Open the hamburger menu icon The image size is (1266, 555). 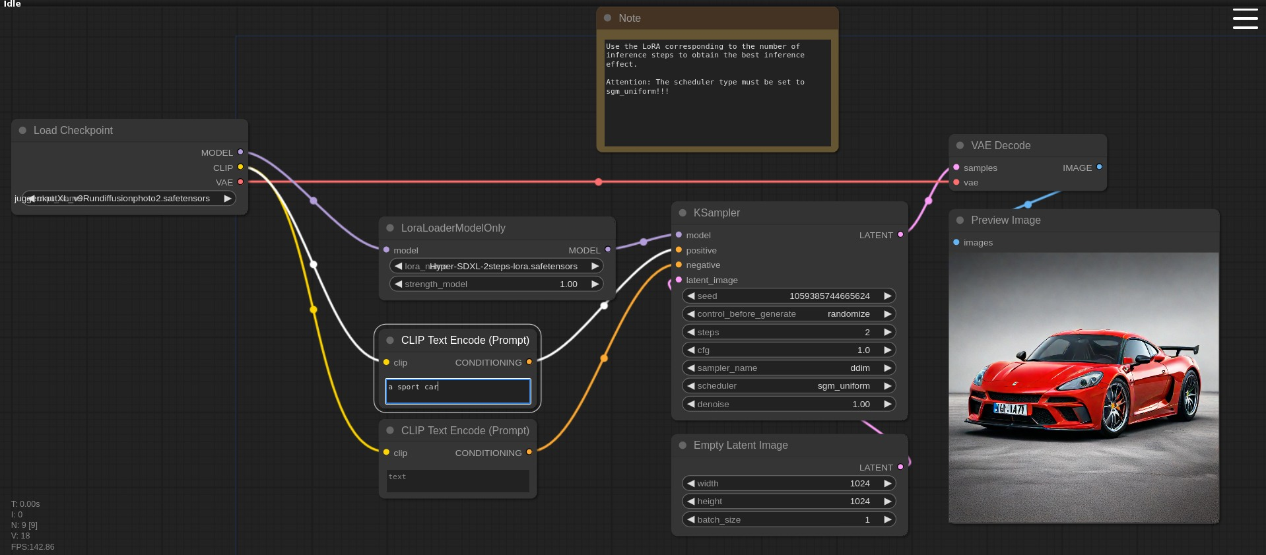click(1245, 18)
